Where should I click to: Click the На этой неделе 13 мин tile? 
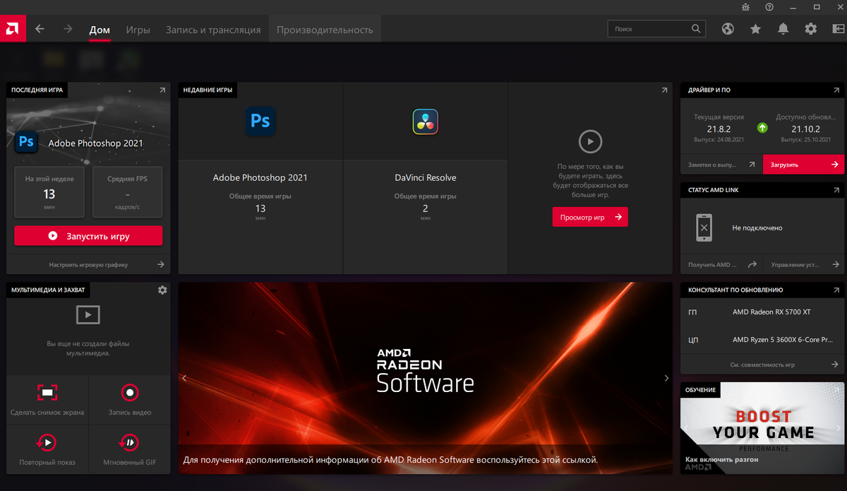(49, 191)
